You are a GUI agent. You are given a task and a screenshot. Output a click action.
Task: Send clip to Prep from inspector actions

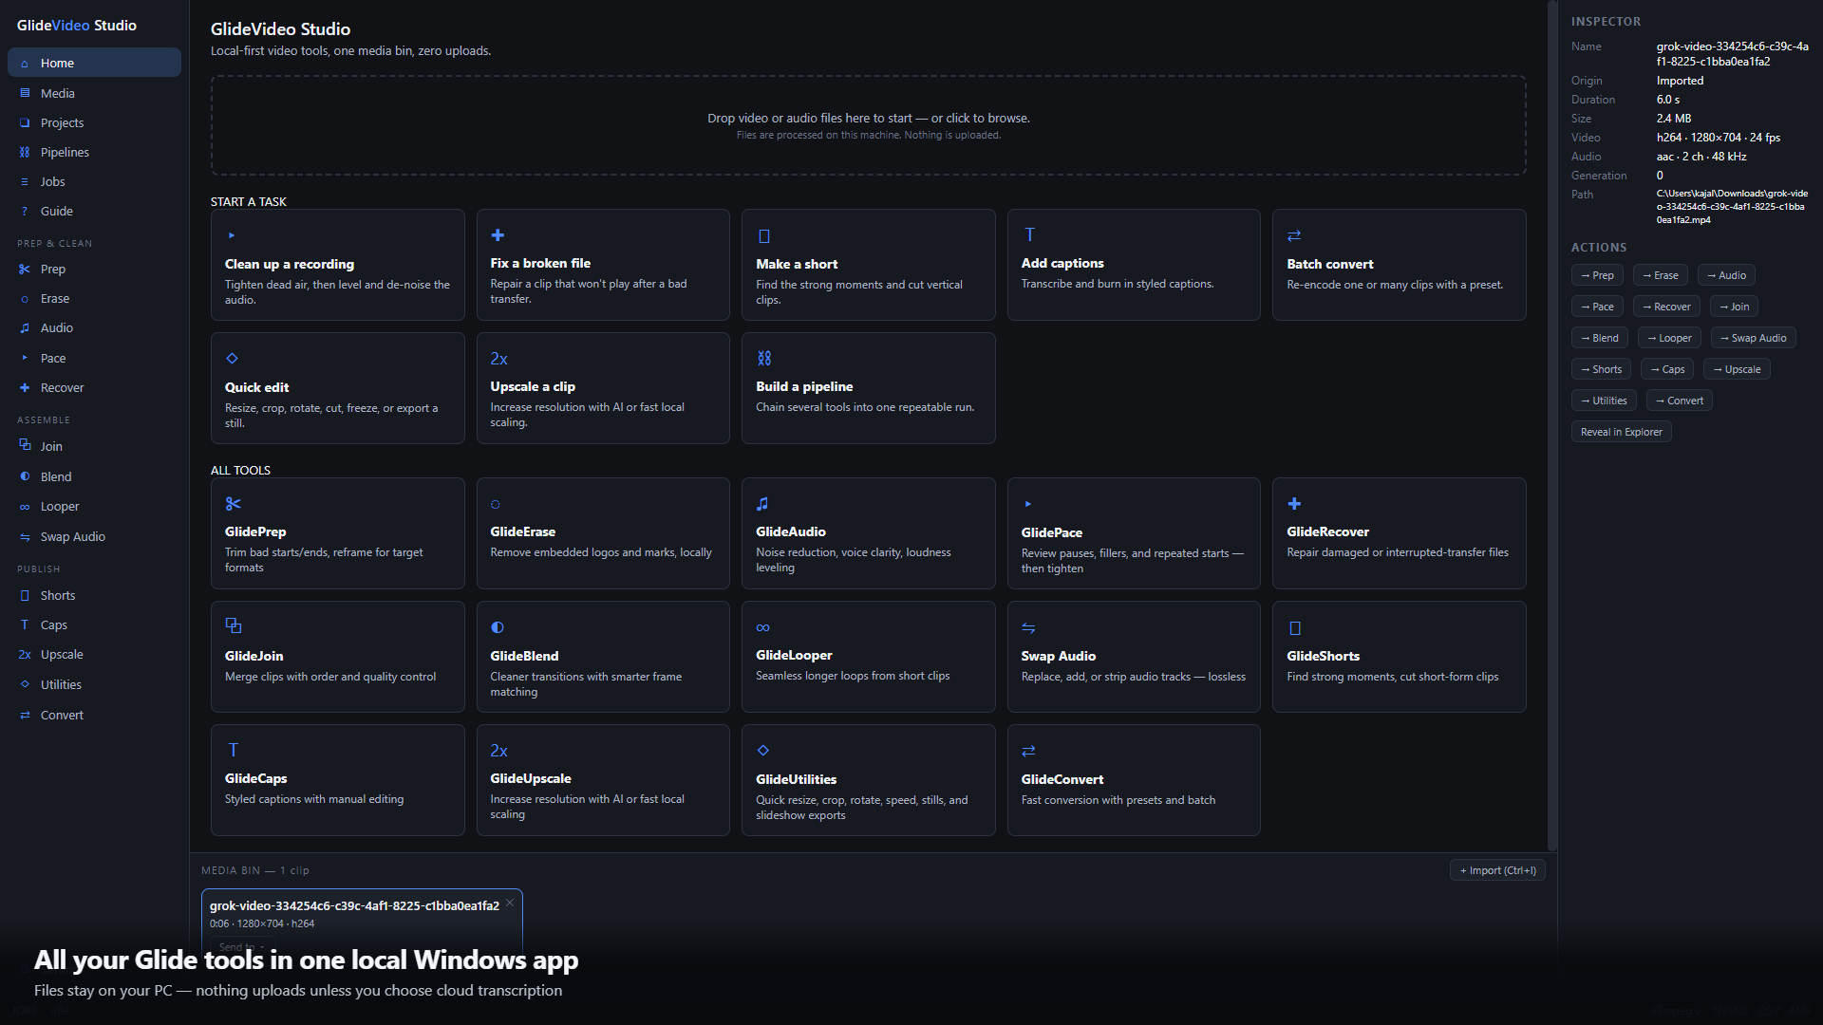[x=1597, y=275]
